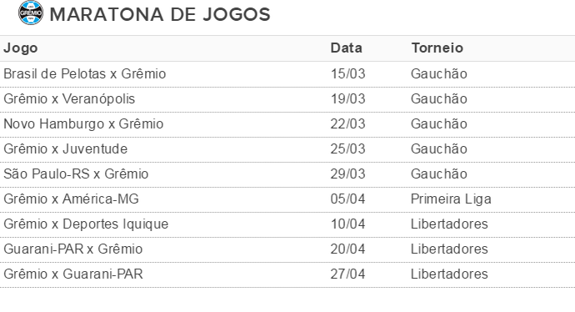Select the Jogo column header
This screenshot has width=575, height=312.
click(21, 48)
